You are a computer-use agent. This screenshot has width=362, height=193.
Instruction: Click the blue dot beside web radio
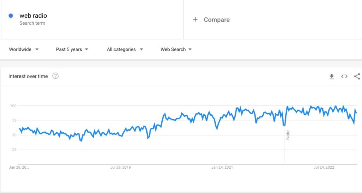[x=11, y=16]
